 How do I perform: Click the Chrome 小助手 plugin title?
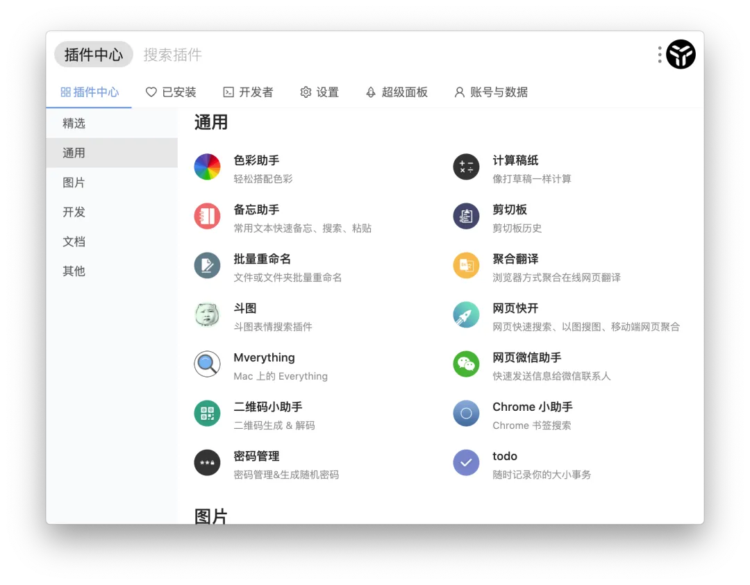(x=533, y=407)
